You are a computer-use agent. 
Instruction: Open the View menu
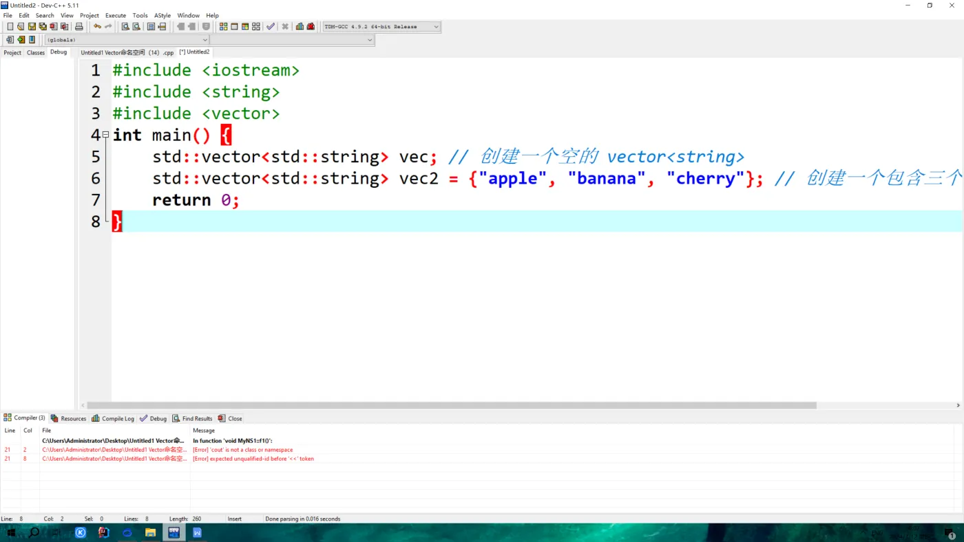point(67,15)
